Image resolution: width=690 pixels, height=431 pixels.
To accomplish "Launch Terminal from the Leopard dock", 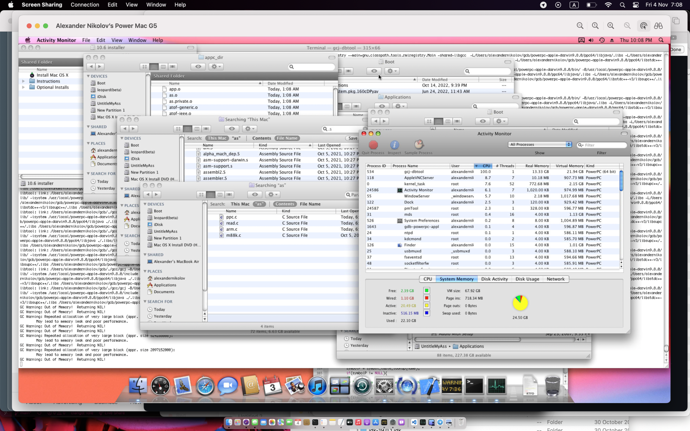I will point(474,386).
